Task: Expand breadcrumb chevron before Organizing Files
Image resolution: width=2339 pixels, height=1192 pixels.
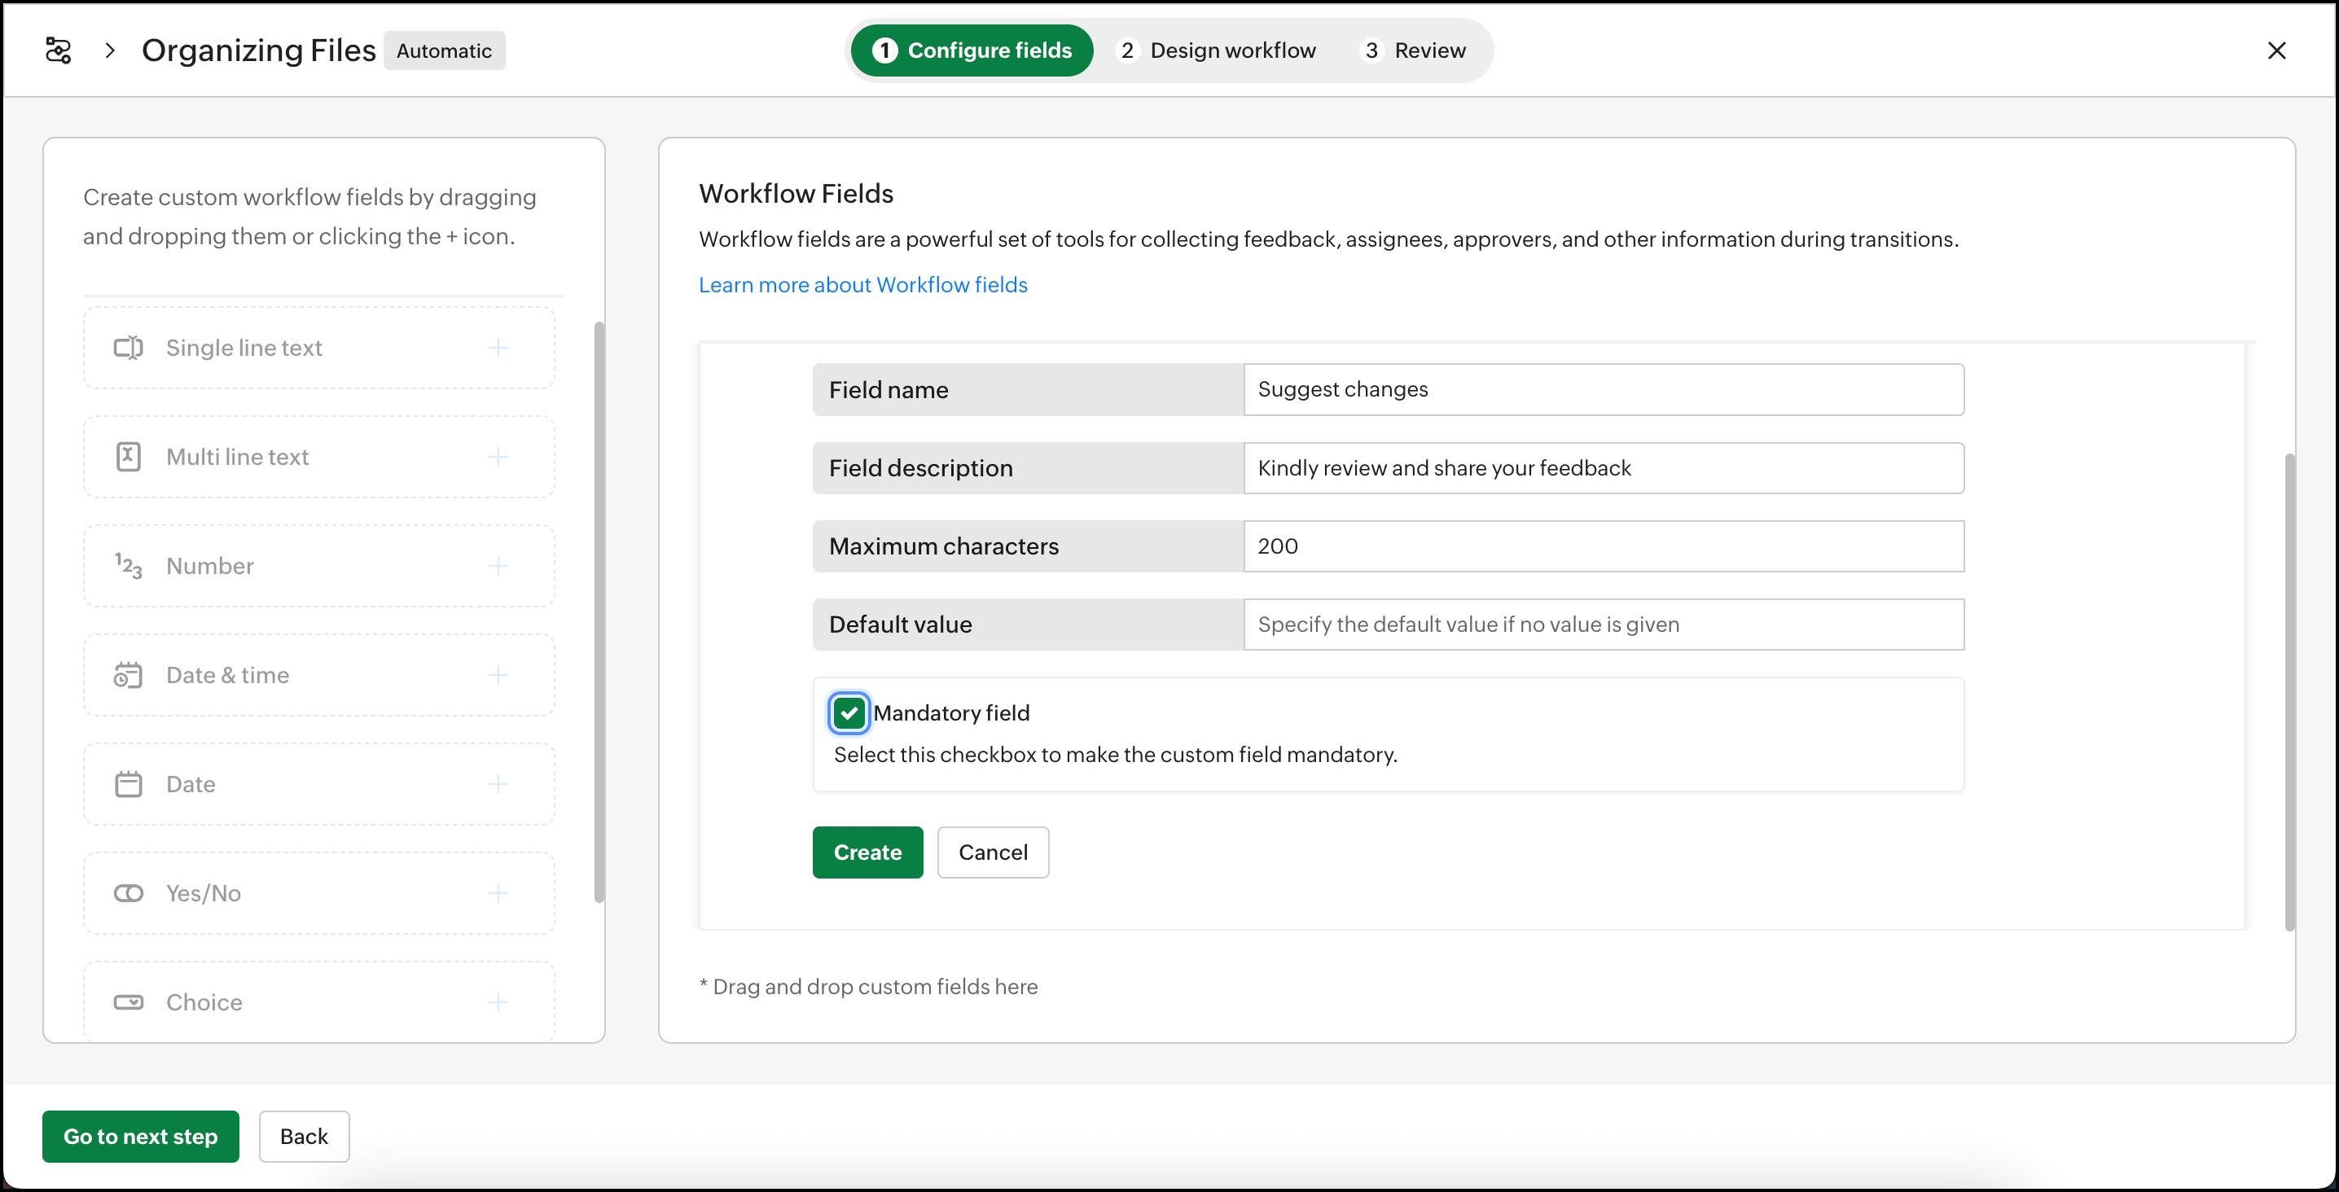Action: click(x=110, y=50)
